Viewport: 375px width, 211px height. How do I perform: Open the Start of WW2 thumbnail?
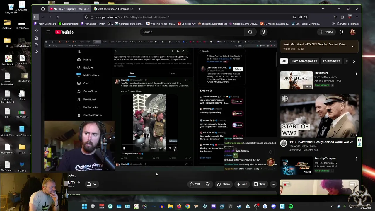click(x=319, y=116)
